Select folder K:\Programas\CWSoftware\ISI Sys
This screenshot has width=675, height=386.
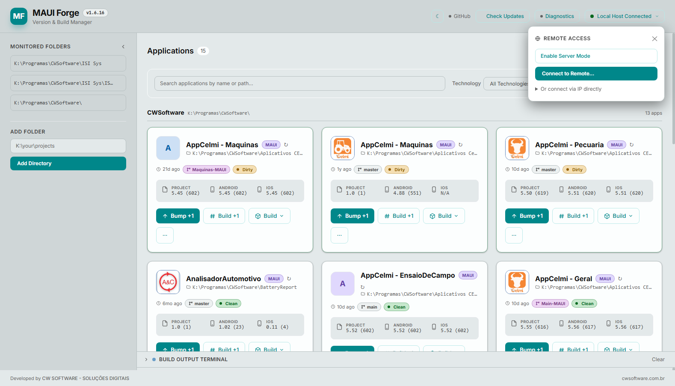(x=68, y=63)
